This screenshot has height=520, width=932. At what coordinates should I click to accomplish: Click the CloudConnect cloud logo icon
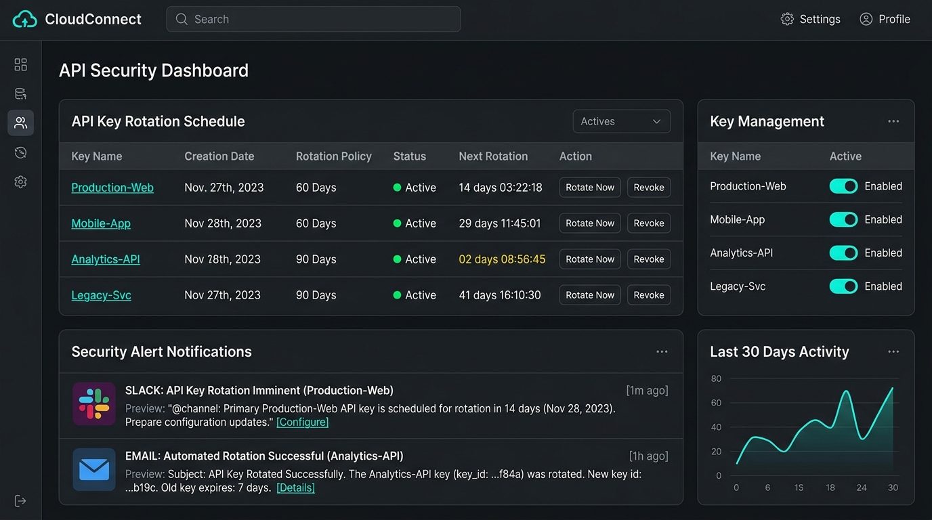[x=25, y=19]
